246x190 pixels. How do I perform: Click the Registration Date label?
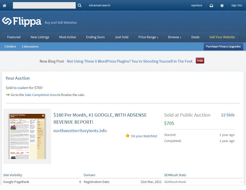tap(96, 182)
